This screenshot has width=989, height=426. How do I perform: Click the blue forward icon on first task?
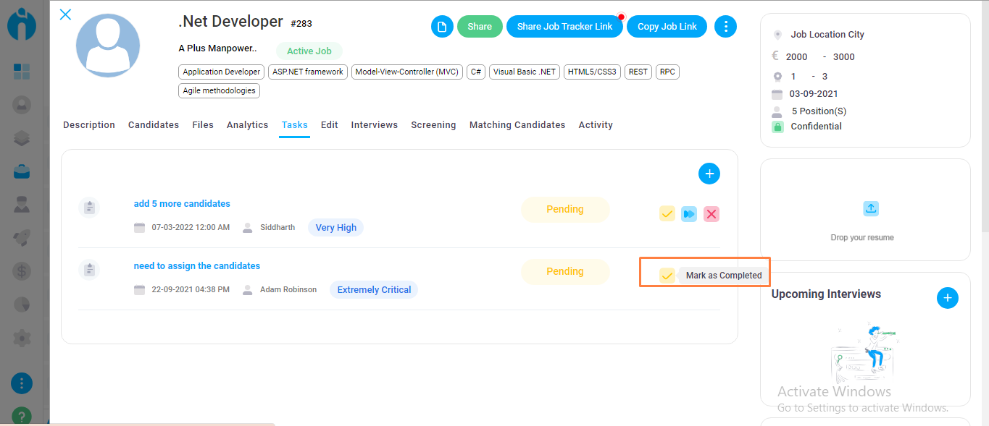click(689, 214)
